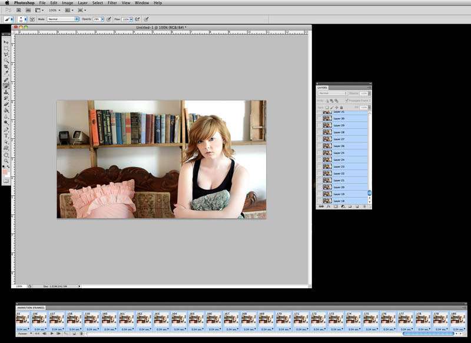Viewport: 471px width, 343px height.
Task: Click the Layers panel vertical scrollbar thumb
Action: coord(370,193)
